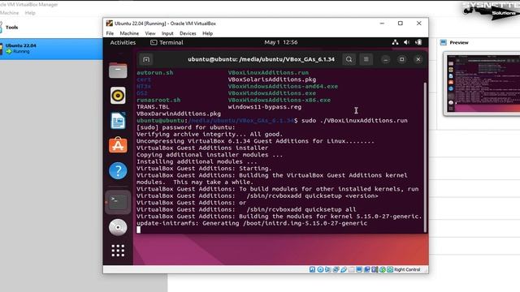
Task: Click the recording status bar icon
Action: click(x=366, y=269)
